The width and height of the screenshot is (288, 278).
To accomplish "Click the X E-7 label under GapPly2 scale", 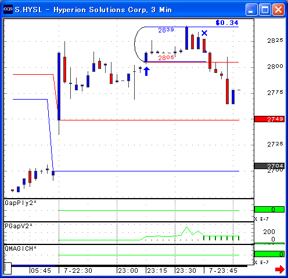I will (261, 219).
